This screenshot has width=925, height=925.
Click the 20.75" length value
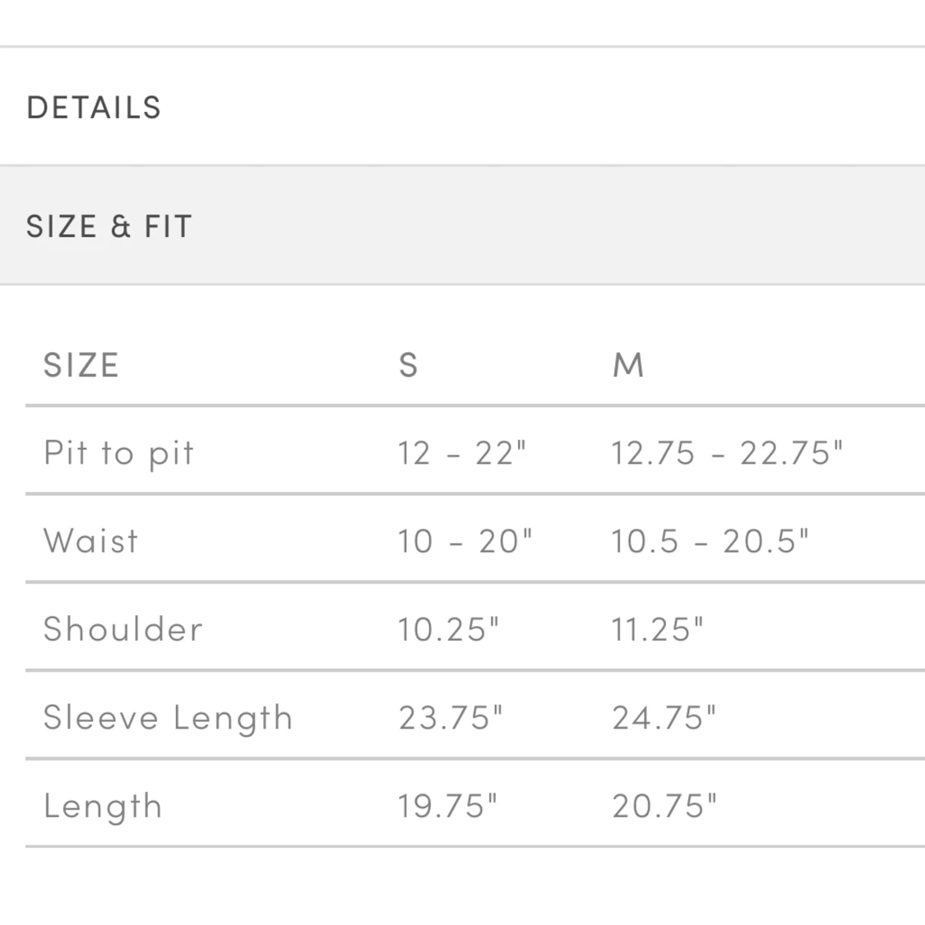pos(664,806)
